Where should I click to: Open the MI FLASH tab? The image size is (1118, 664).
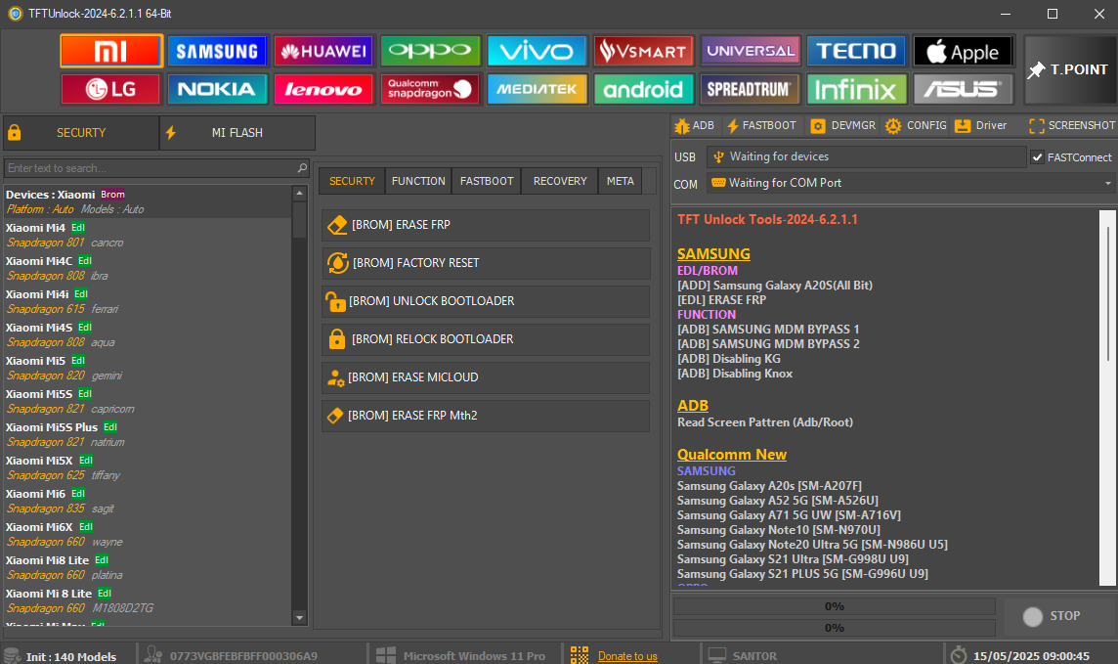(237, 133)
